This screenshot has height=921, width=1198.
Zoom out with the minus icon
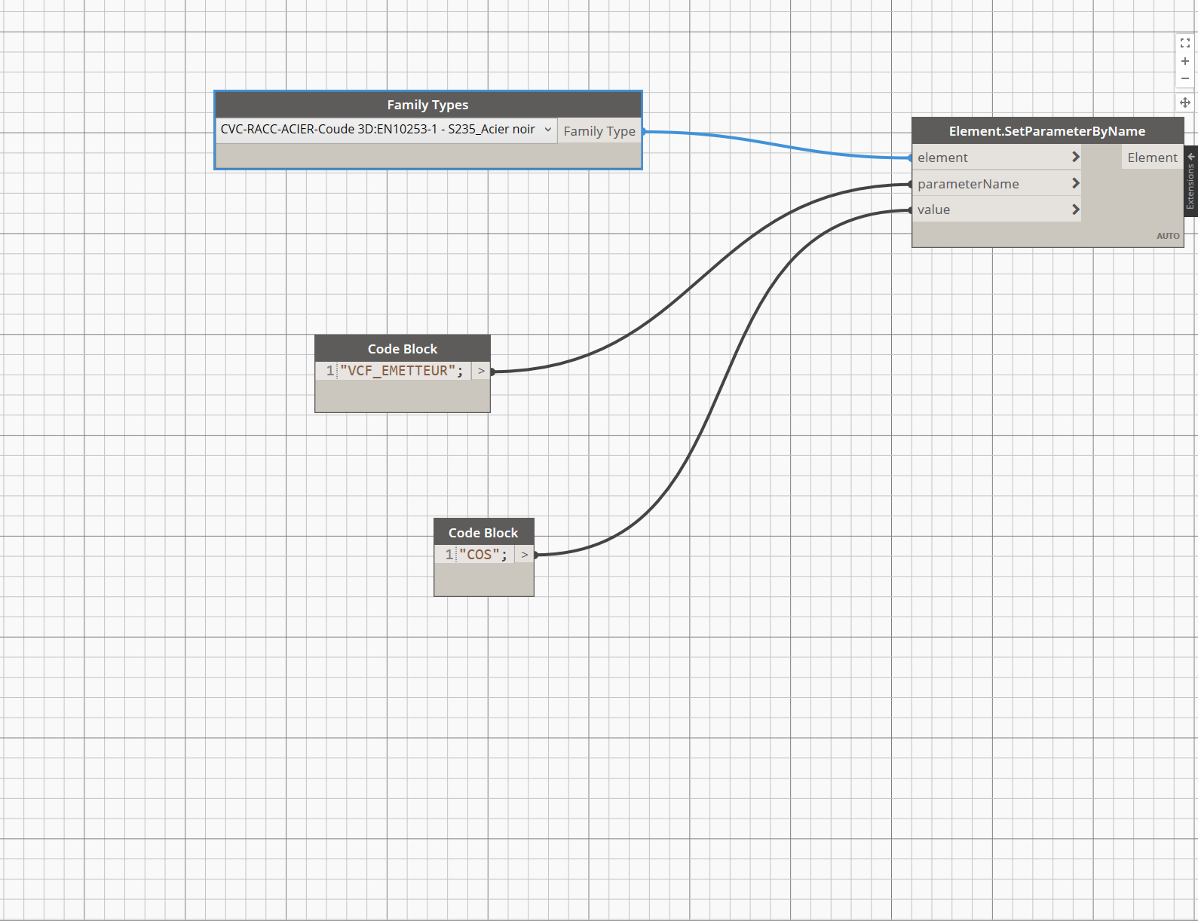pyautogui.click(x=1184, y=78)
